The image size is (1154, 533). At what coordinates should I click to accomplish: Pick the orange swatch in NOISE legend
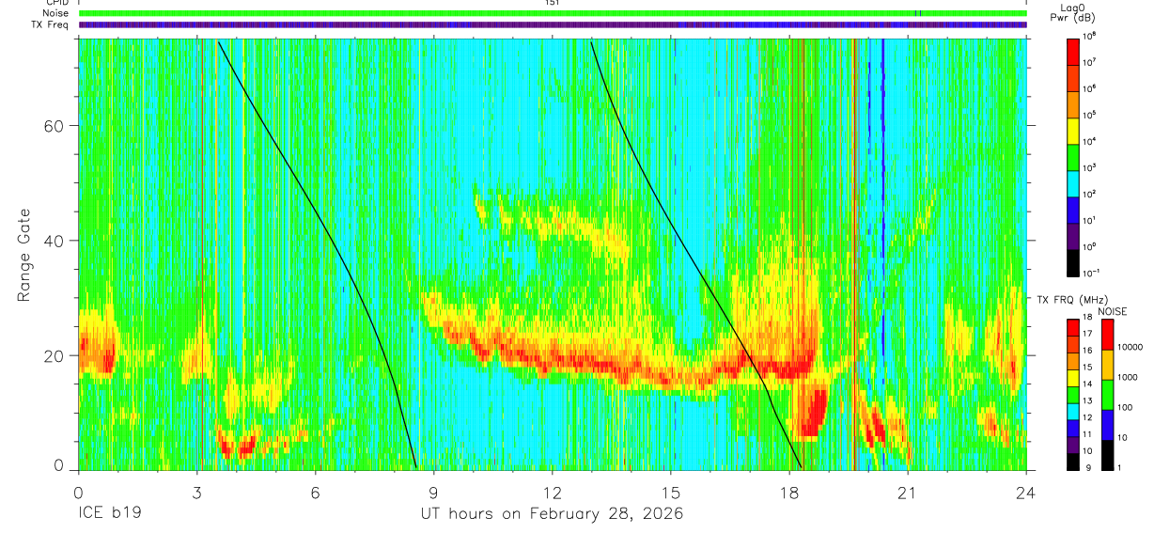tap(1107, 364)
